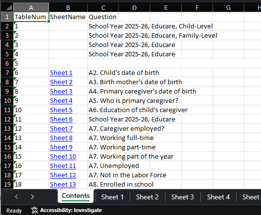
Task: Click the TableNum cell A1
Action: pyautogui.click(x=31, y=17)
